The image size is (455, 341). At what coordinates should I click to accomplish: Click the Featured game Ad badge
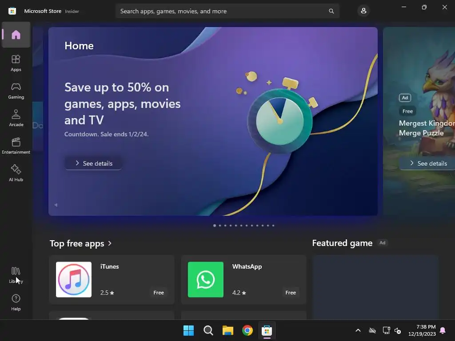[x=383, y=243]
